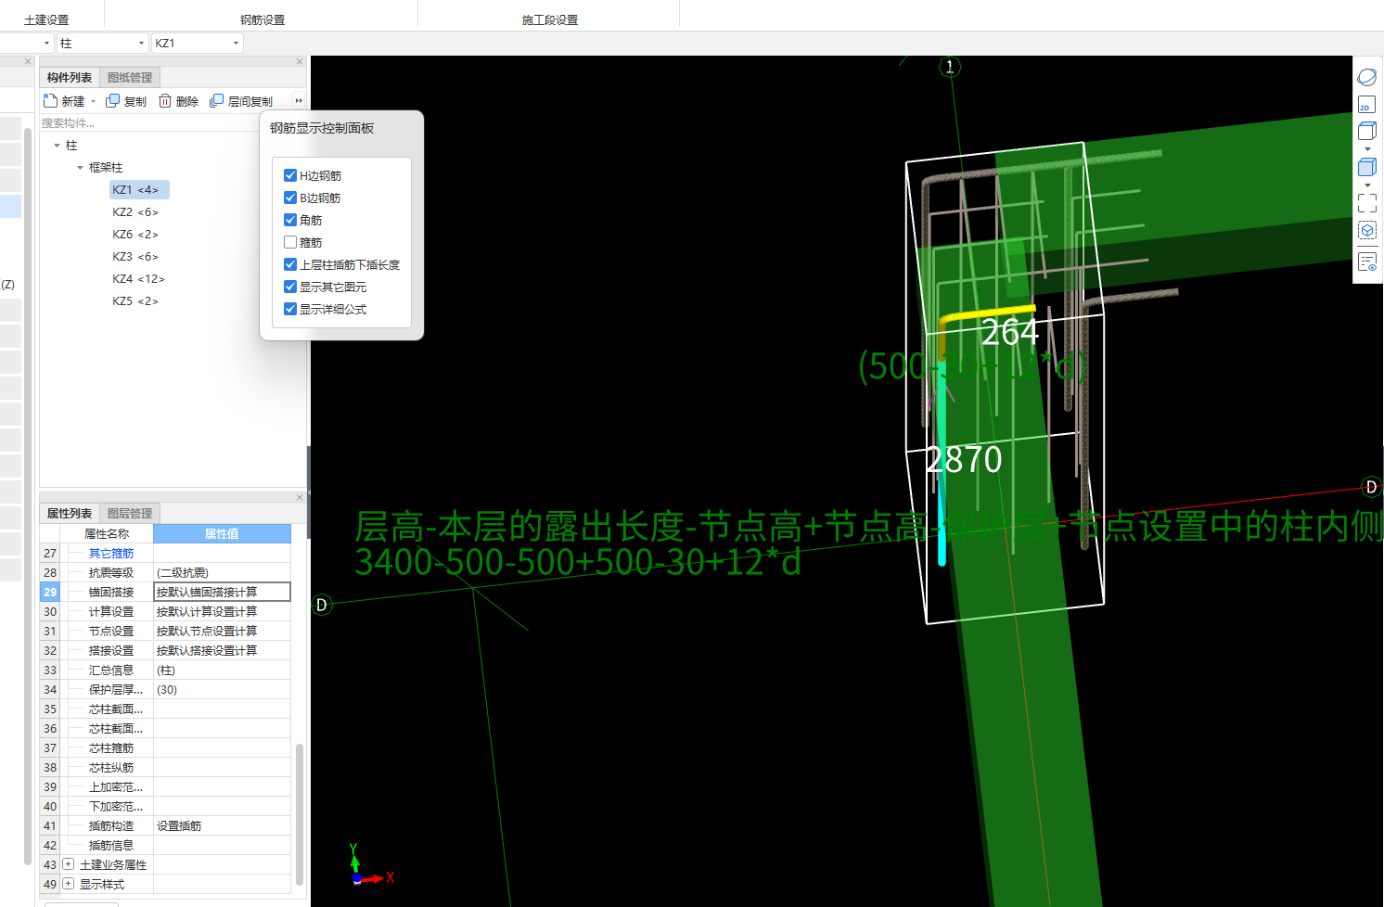Open dropdown below wireframe cube icon
This screenshot has height=907, width=1384.
(x=1366, y=149)
